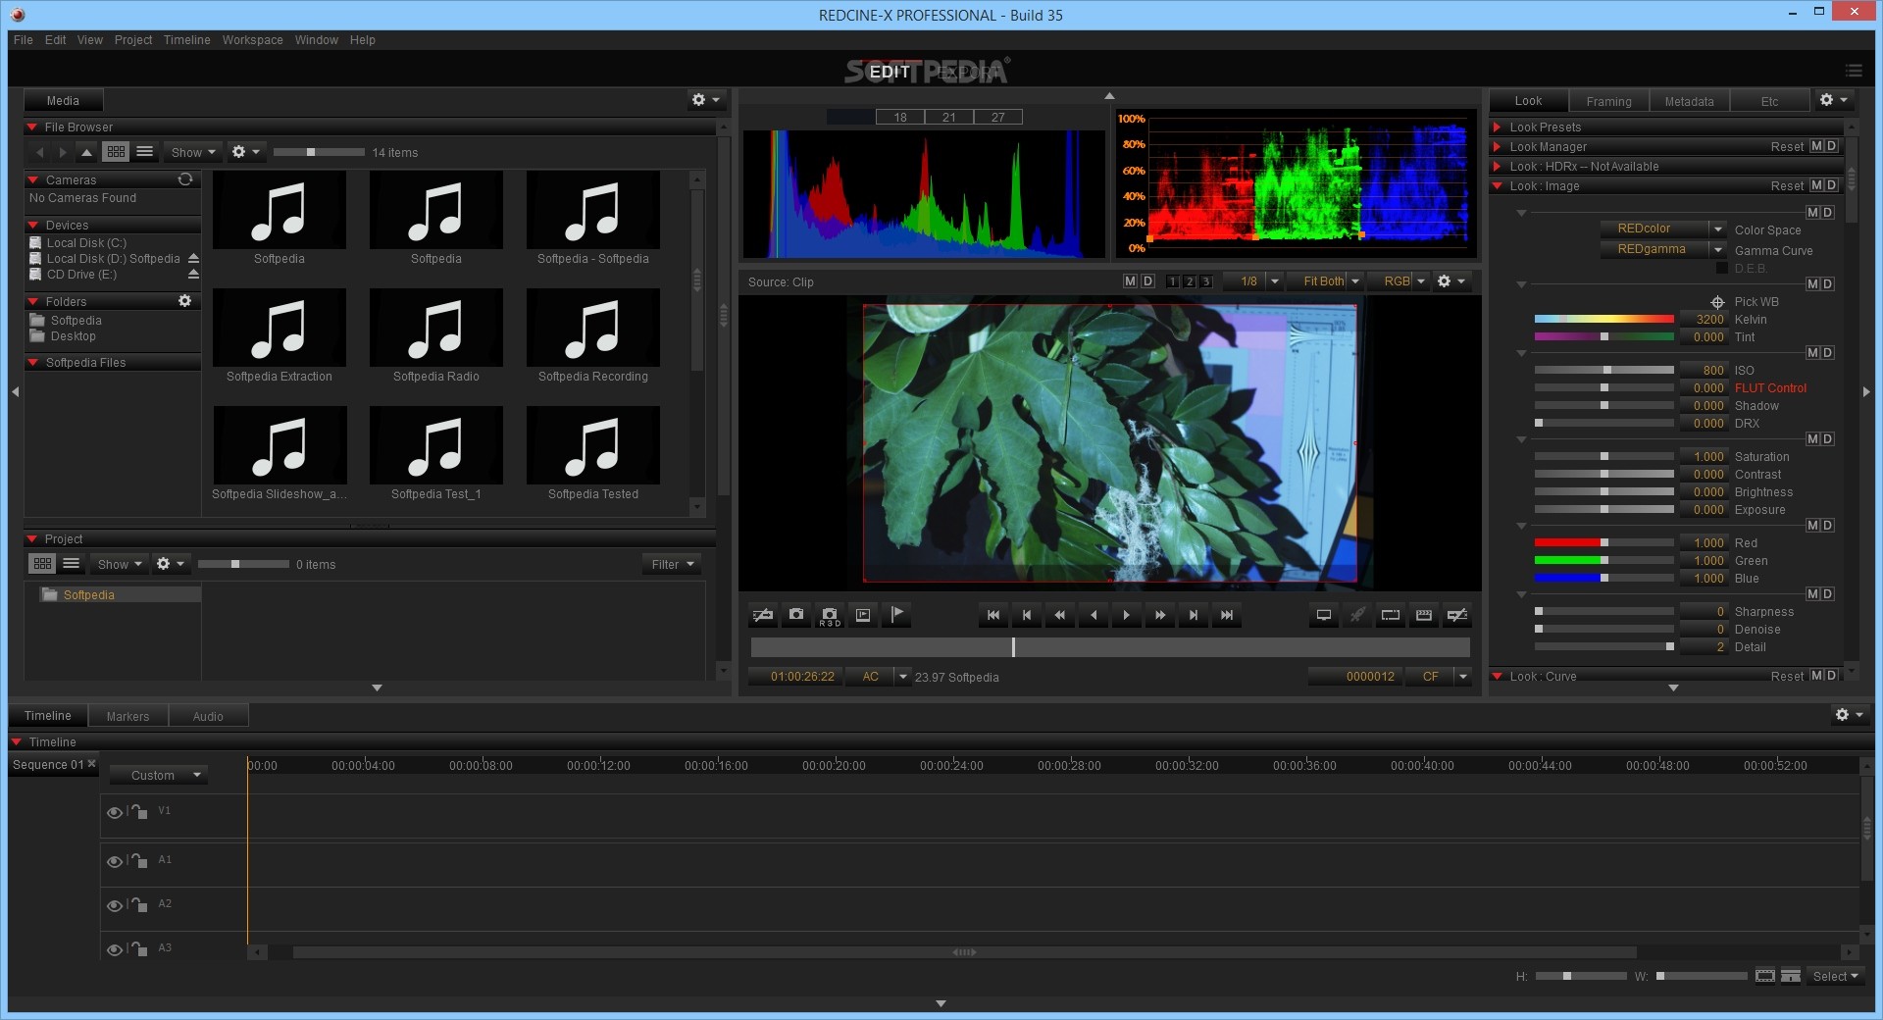Go up one folder in File Browser
The width and height of the screenshot is (1883, 1020).
click(x=86, y=152)
